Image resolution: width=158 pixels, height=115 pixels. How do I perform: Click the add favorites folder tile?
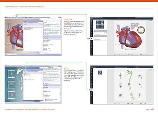[102, 22]
